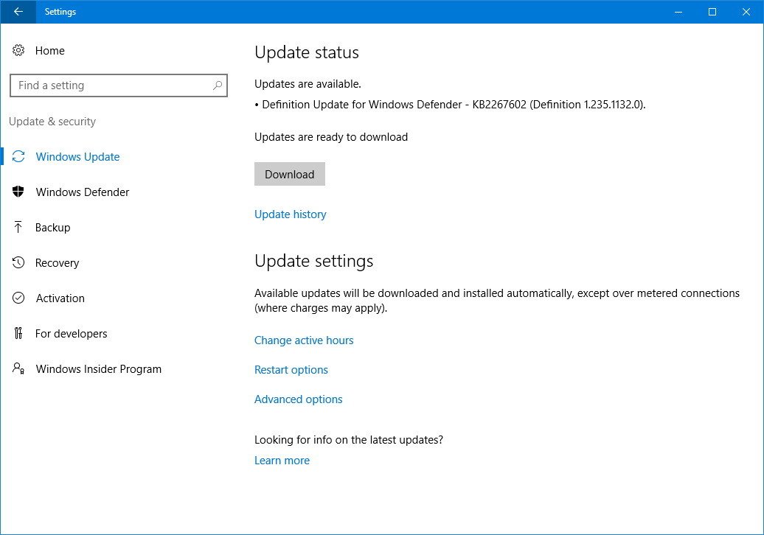Select the Windows Update sync icon

18,156
